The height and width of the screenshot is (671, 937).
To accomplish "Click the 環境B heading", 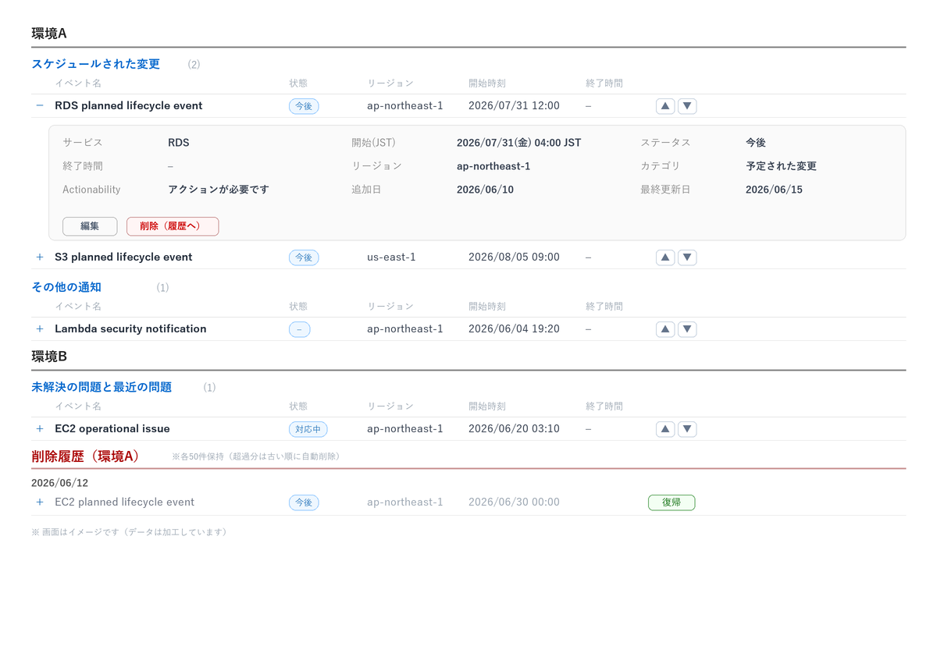I will (49, 357).
